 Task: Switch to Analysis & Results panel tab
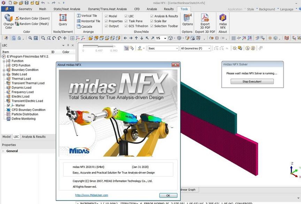(33, 137)
